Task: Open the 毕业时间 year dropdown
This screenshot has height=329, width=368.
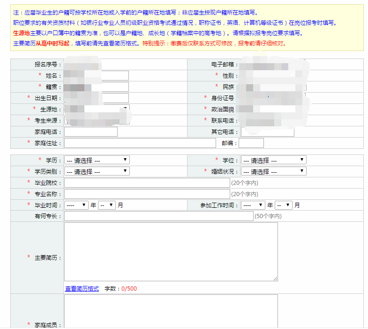Action: [x=76, y=205]
